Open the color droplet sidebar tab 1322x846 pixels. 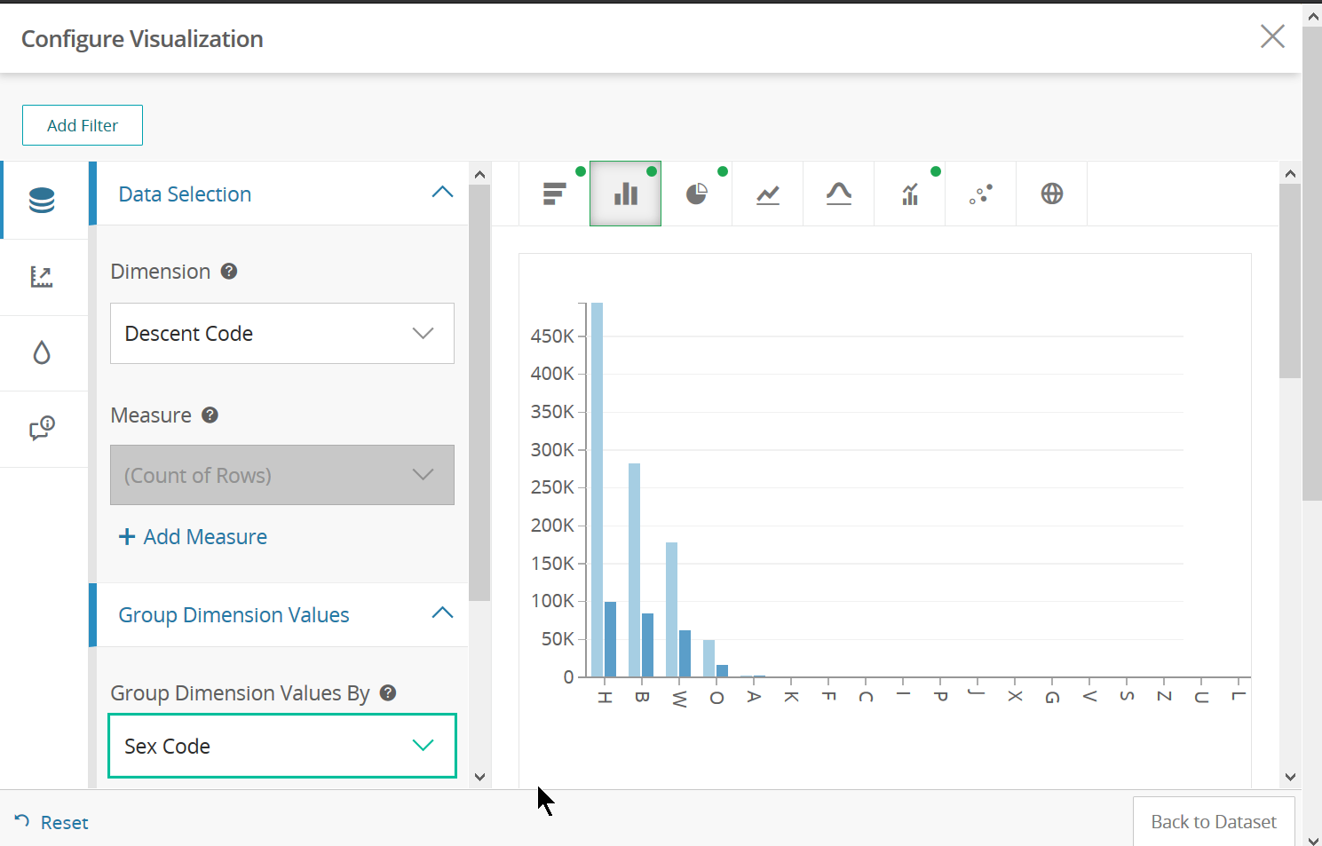point(43,353)
